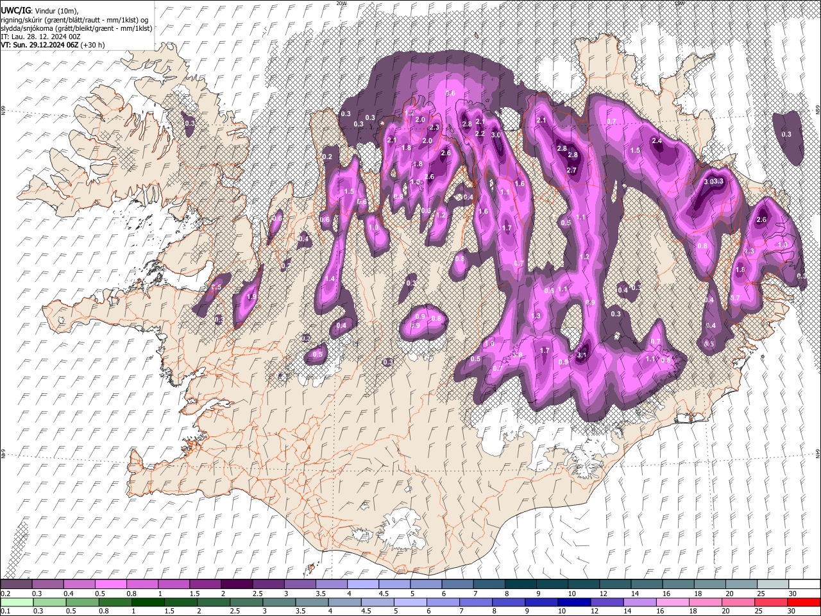Click the 20W longitude label at top

pos(342,3)
